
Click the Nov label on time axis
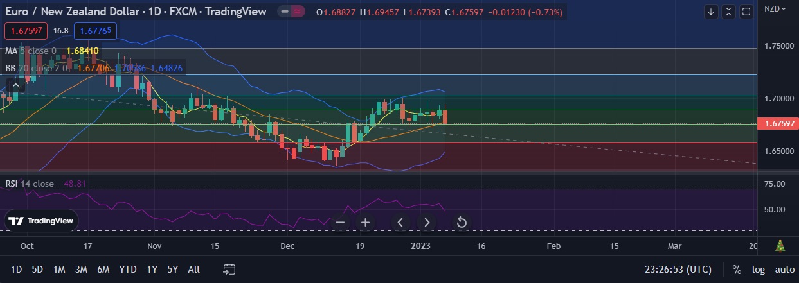pos(155,246)
